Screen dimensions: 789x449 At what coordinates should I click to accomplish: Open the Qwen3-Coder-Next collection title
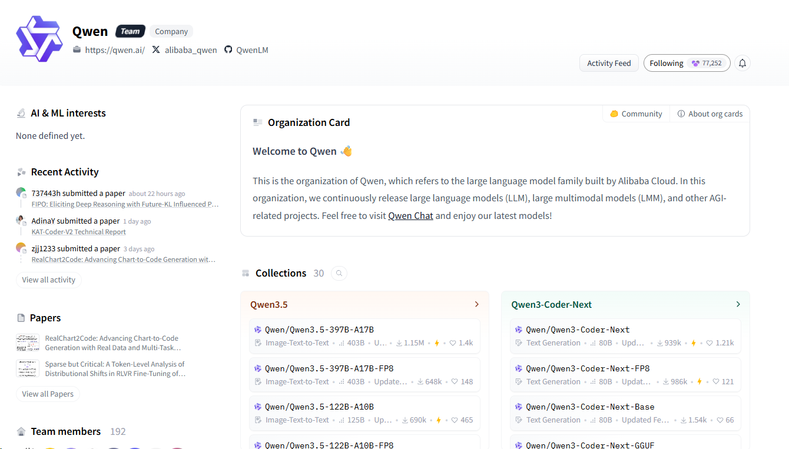pos(552,305)
